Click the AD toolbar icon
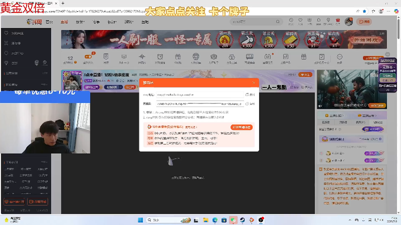The height and width of the screenshot is (225, 401). 268,56
